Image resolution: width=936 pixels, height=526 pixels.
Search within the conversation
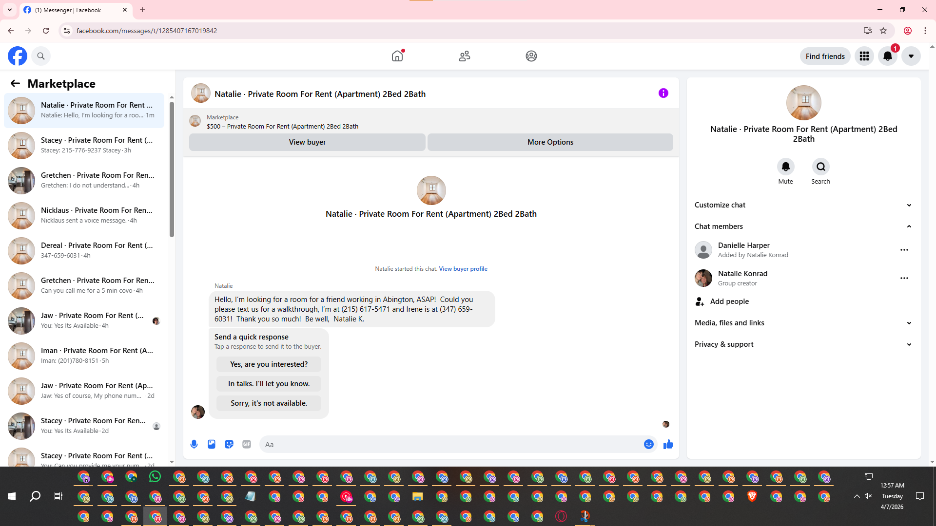[820, 167]
